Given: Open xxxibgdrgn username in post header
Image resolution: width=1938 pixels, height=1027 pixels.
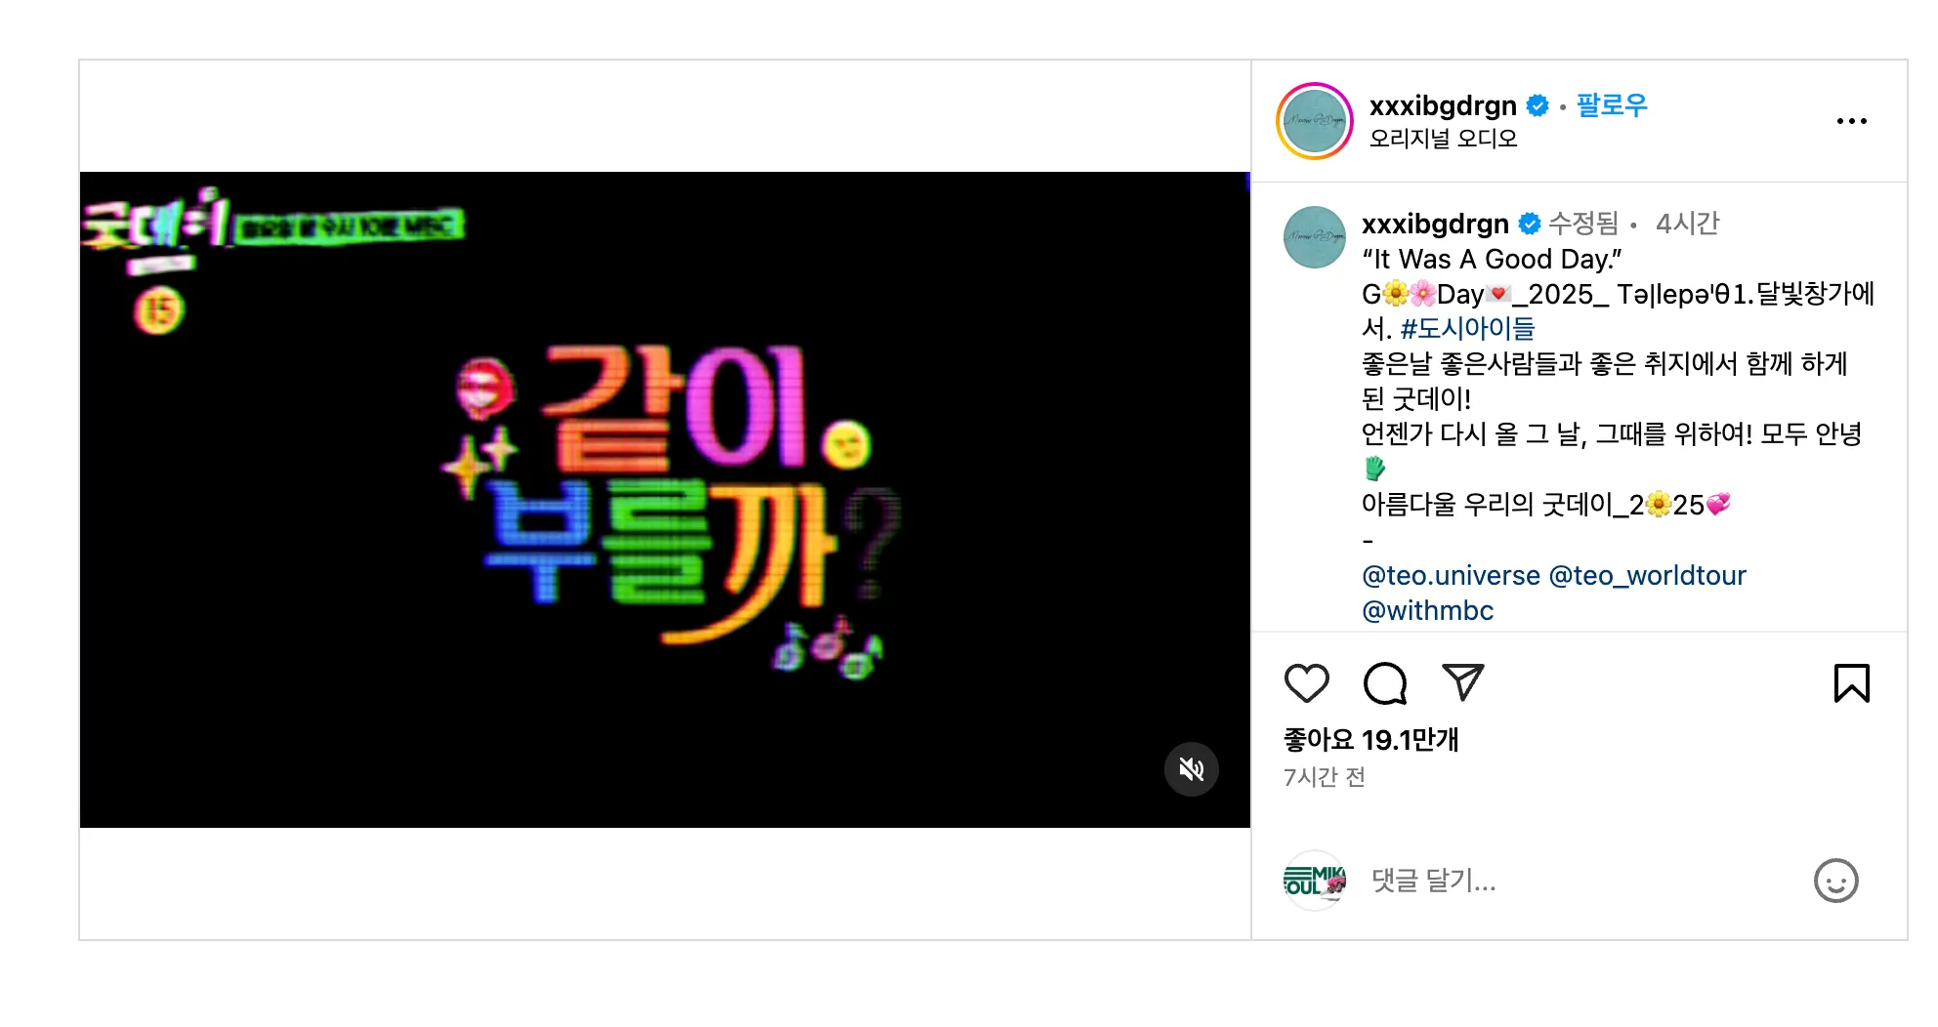Looking at the screenshot, I should [1443, 105].
